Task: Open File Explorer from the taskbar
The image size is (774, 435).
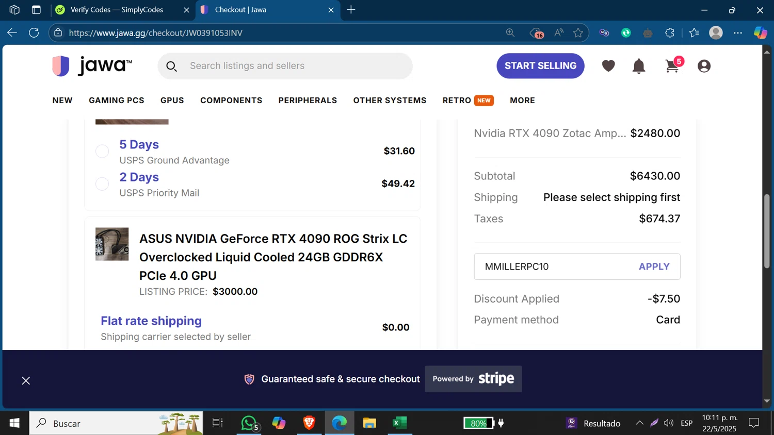Action: click(x=369, y=423)
